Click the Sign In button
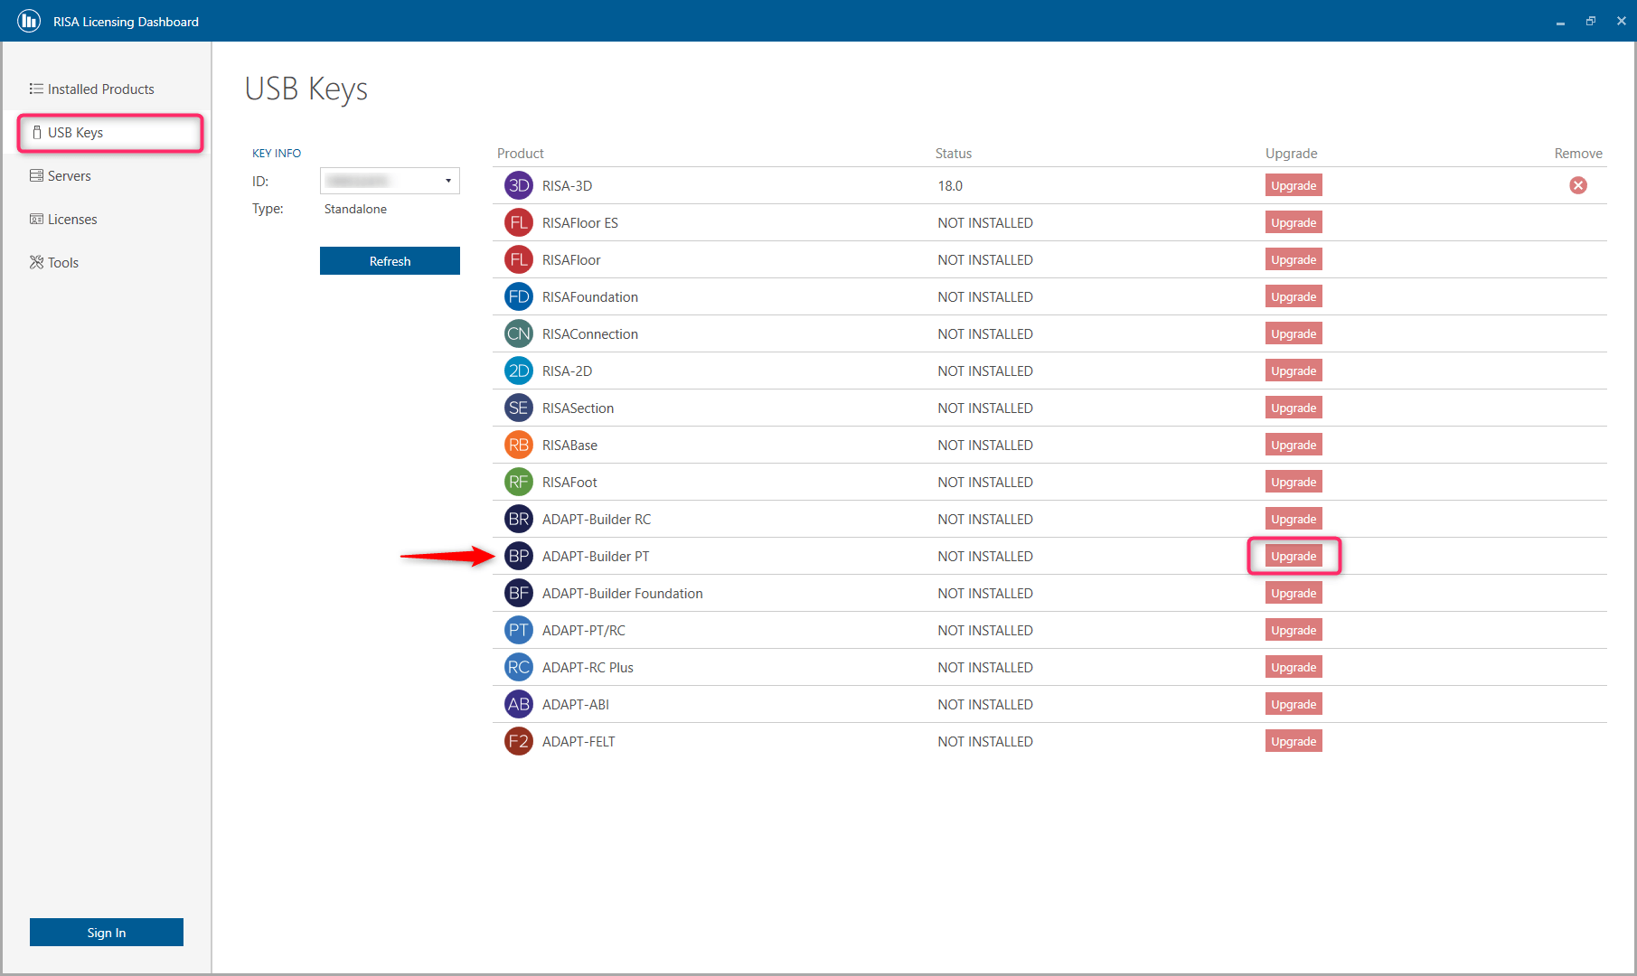The image size is (1637, 976). click(x=107, y=932)
